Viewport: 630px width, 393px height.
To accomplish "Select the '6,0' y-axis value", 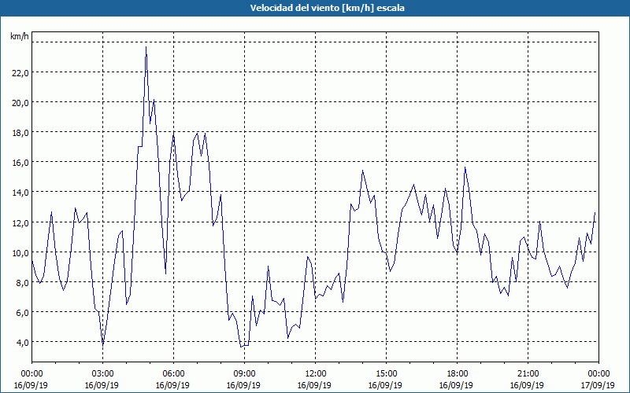I will [23, 312].
